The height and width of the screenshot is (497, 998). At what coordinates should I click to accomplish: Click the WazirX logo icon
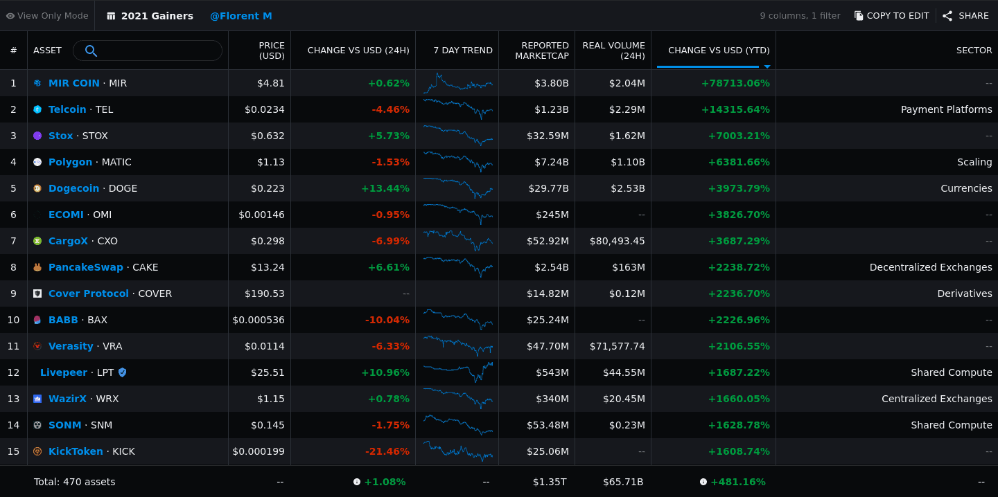37,399
